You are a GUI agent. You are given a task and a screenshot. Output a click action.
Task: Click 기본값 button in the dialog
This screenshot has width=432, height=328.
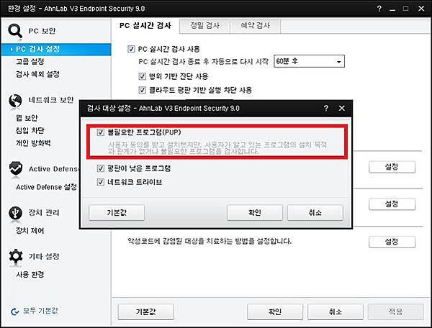tap(117, 212)
